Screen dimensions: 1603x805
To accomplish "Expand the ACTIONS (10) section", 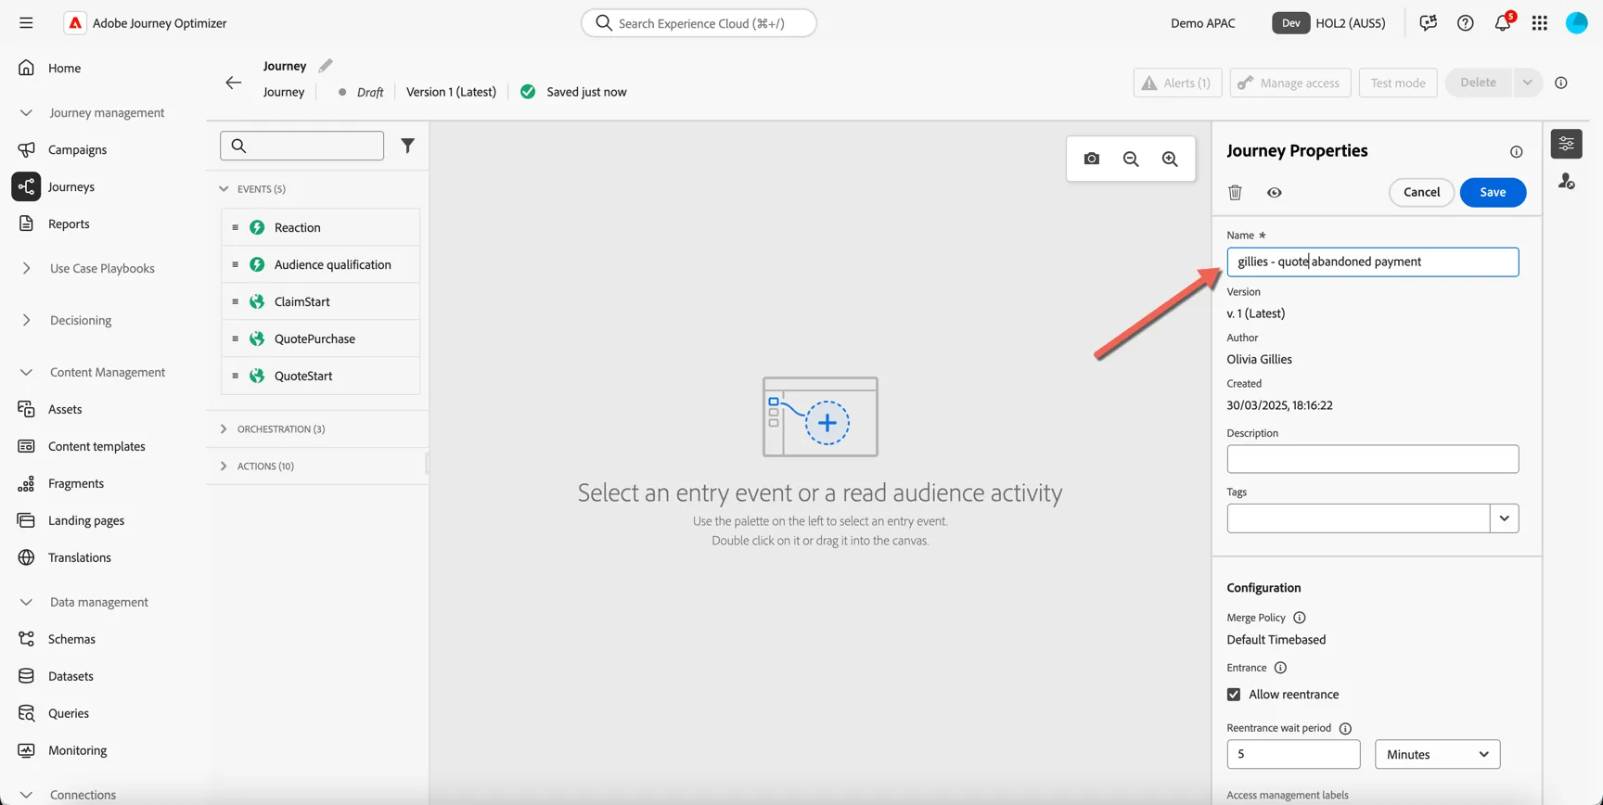I will 224,466.
